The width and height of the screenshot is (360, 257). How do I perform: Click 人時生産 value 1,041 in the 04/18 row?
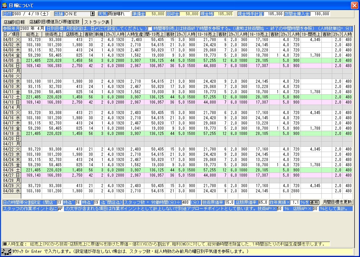pos(135,128)
